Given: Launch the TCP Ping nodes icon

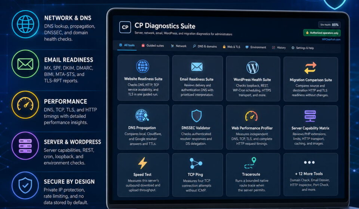Looking at the screenshot, I should click(196, 163).
